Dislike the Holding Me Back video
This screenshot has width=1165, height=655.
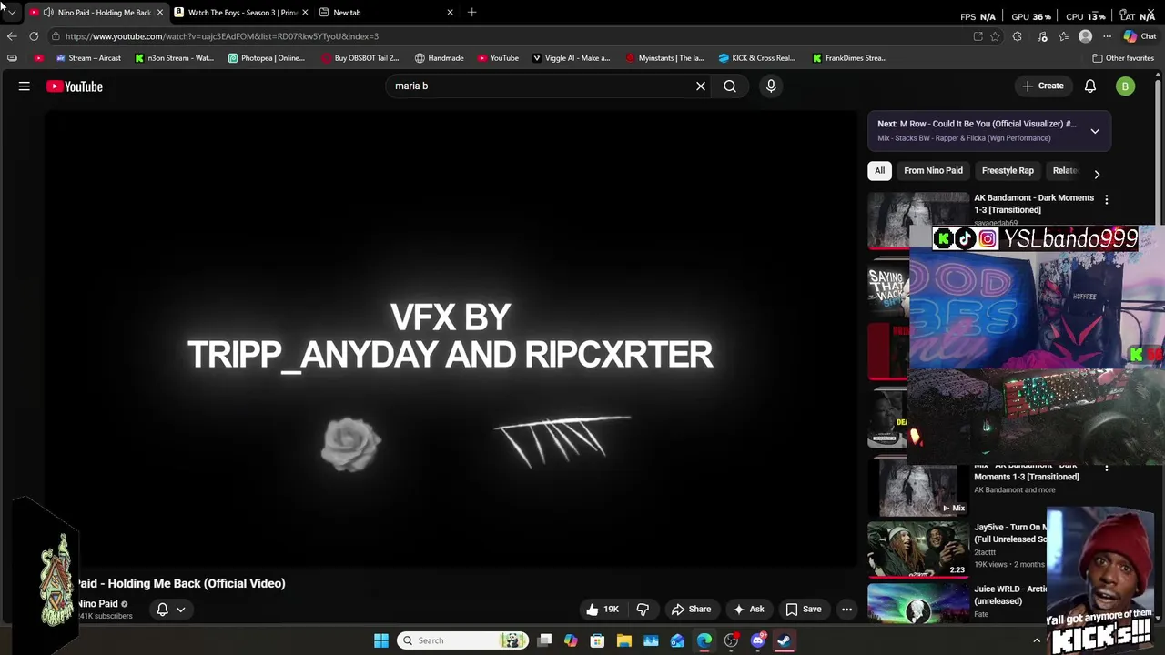coord(643,610)
